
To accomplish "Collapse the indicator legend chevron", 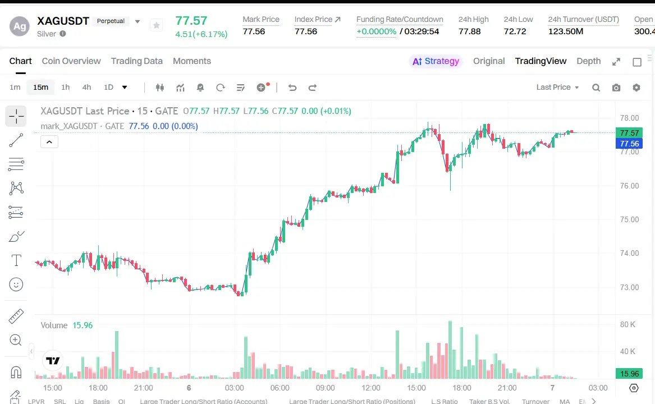I will [x=49, y=142].
